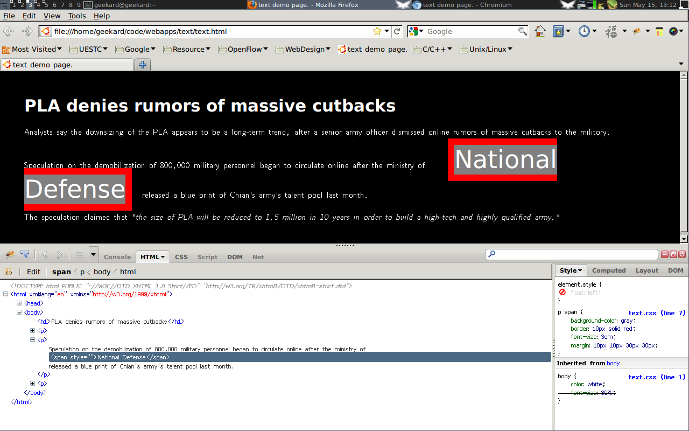Follow the text.css (line 7) source link
689x431 pixels.
point(657,313)
